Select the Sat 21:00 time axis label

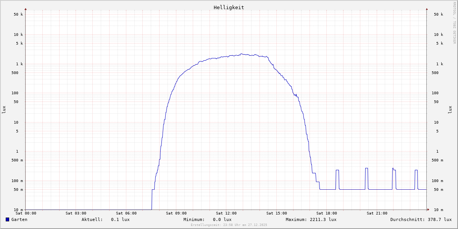coord(377,213)
